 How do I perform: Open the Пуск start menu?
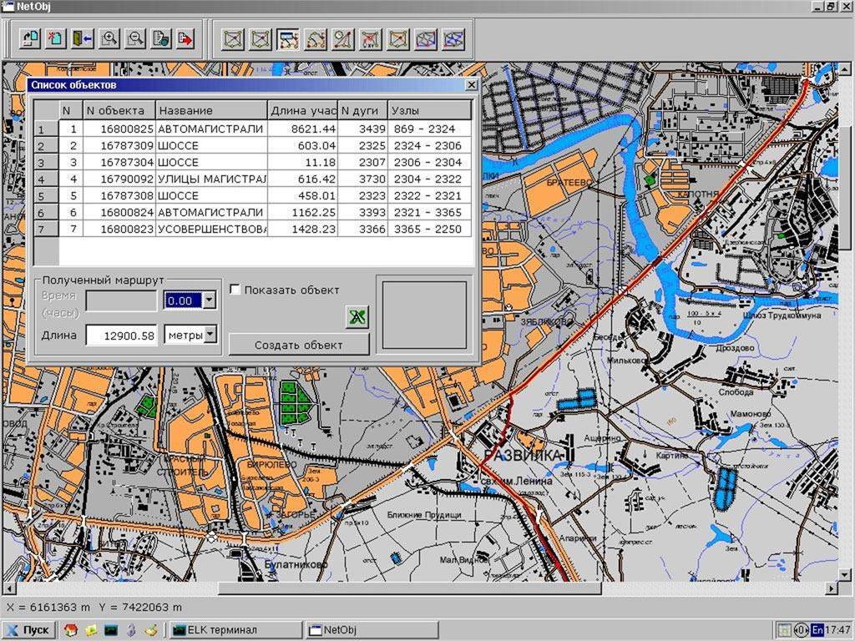click(29, 629)
